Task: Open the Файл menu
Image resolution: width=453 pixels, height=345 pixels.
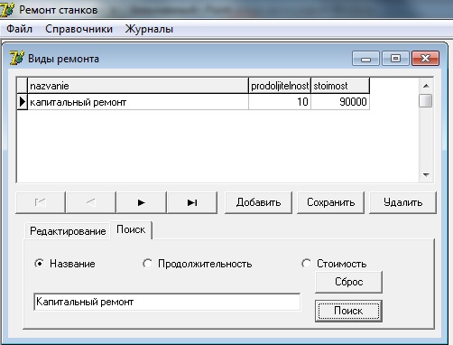Action: (19, 29)
